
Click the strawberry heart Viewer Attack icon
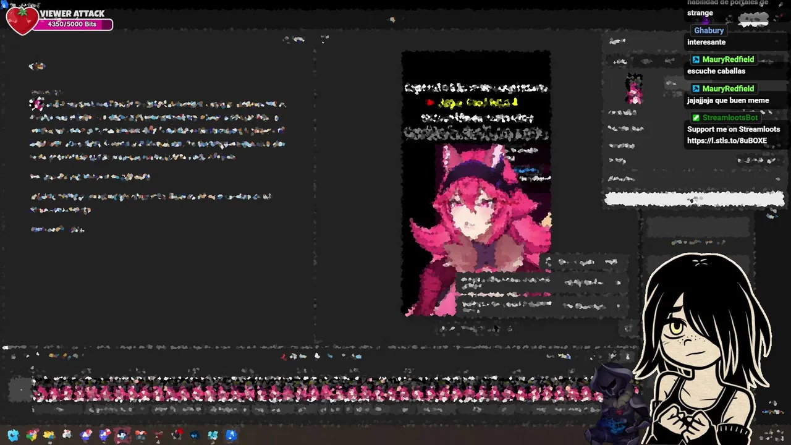[22, 20]
